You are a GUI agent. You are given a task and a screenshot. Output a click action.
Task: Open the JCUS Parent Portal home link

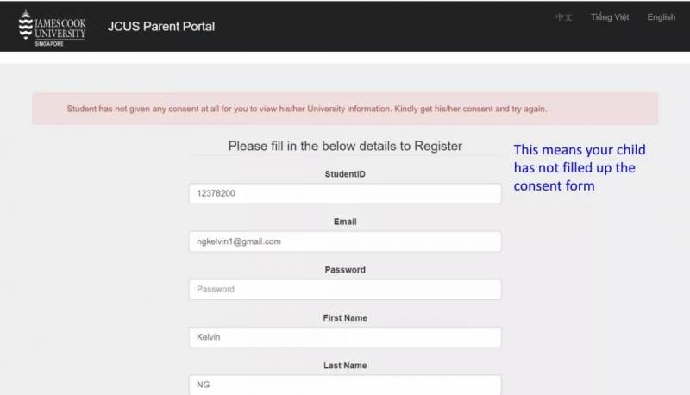[161, 26]
